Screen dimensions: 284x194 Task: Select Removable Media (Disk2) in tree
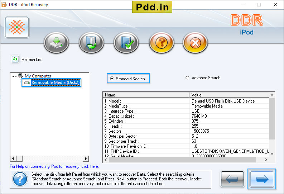point(56,82)
